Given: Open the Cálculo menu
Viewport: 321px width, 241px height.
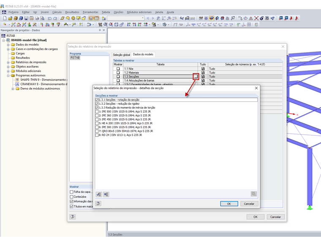Looking at the screenshot, I should [x=57, y=12].
